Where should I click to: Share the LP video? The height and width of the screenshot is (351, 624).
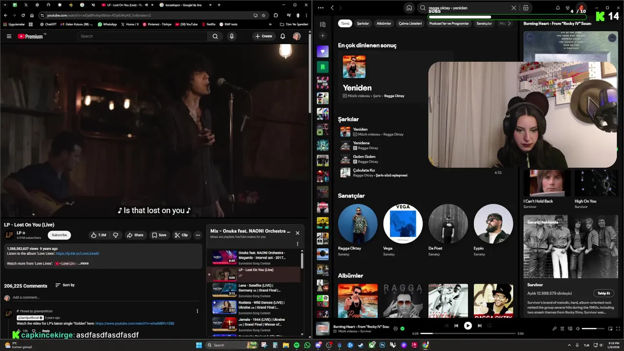(x=135, y=235)
